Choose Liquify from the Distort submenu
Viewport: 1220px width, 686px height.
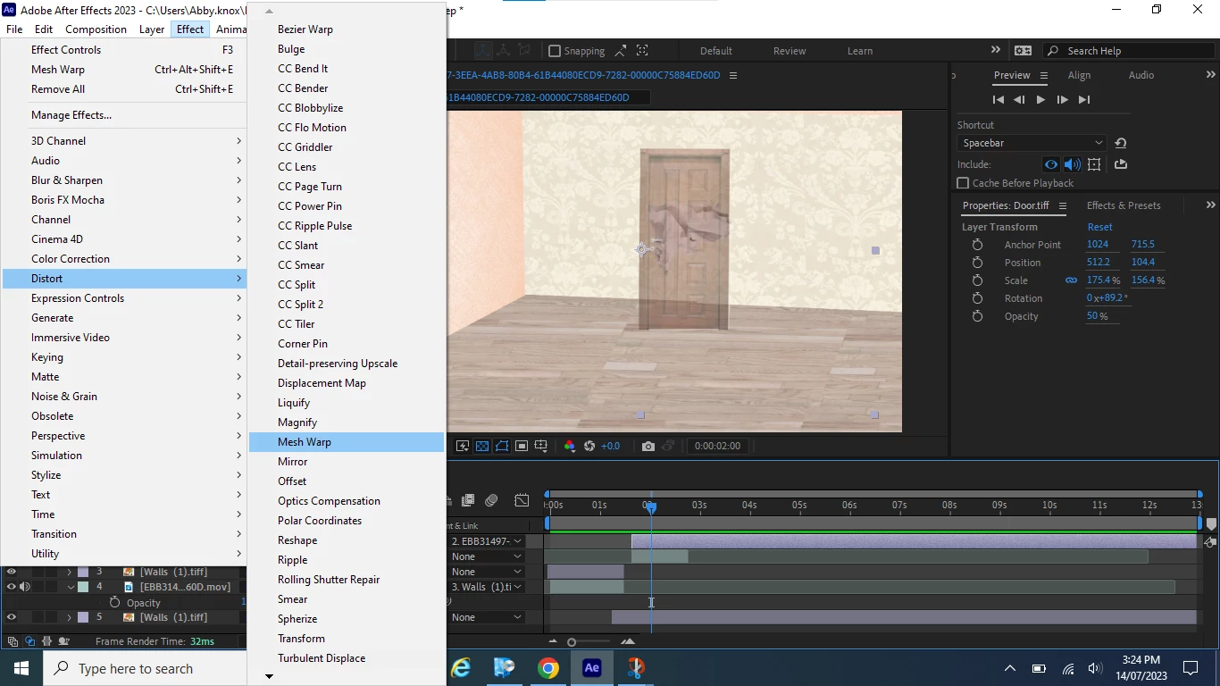point(347,403)
